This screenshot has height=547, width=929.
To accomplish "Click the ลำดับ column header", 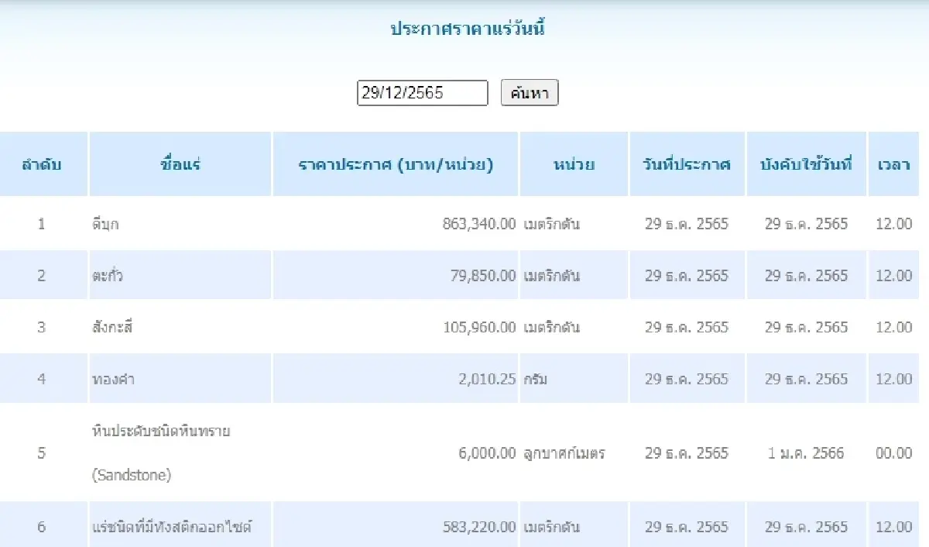I will click(x=42, y=164).
